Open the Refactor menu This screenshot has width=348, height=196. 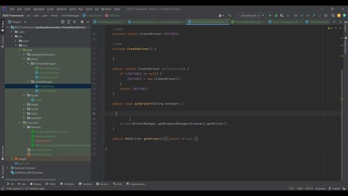pyautogui.click(x=61, y=9)
